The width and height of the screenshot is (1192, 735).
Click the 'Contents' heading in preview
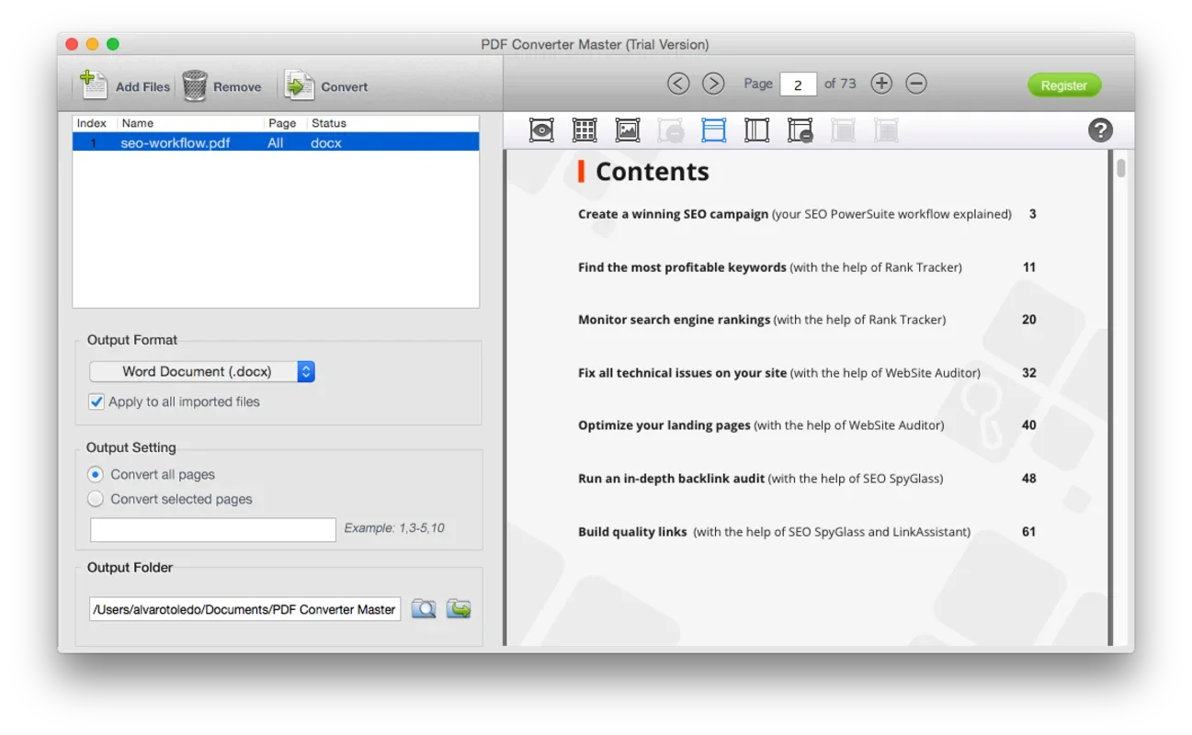click(x=653, y=172)
